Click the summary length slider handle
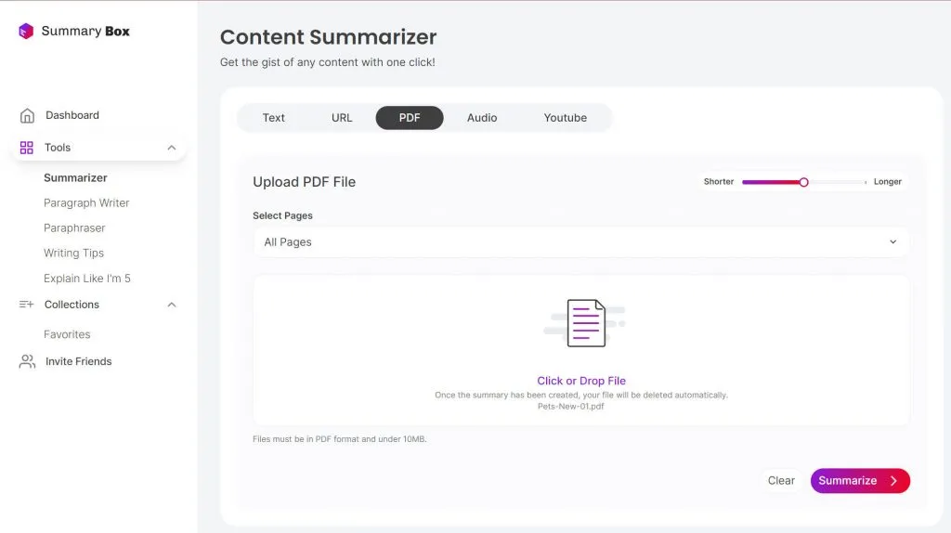Screen dimensions: 951x533 point(804,182)
